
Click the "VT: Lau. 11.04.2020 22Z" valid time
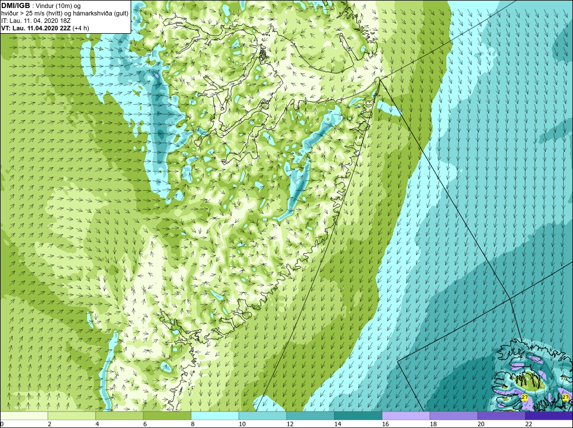point(36,28)
